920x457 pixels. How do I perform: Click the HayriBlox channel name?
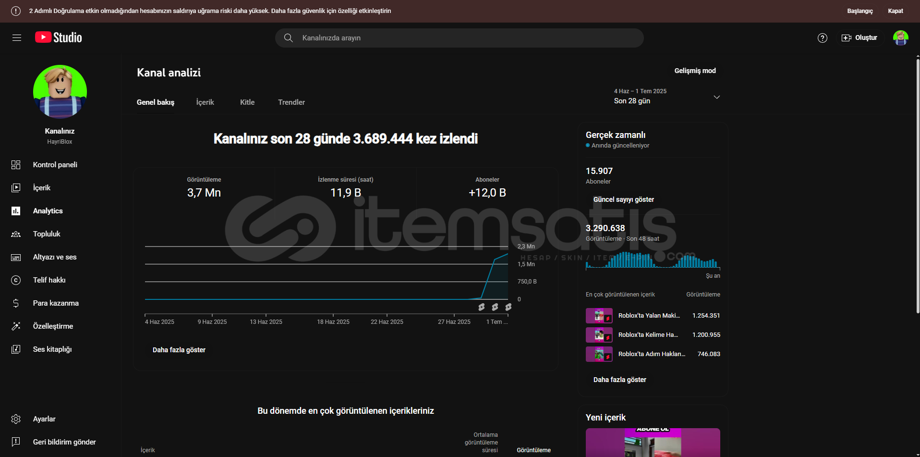[x=60, y=142]
